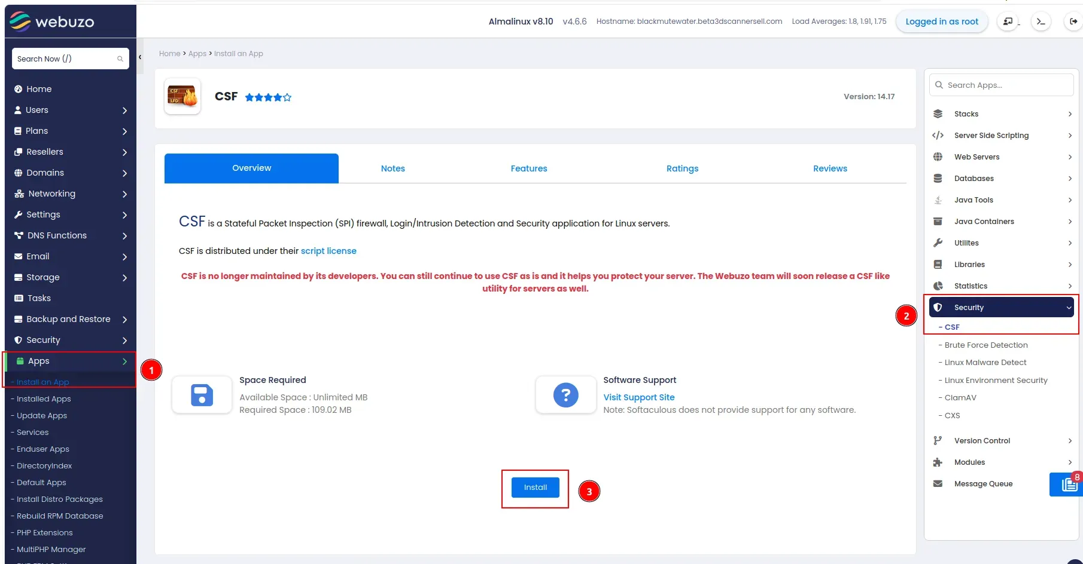Expand the Users menu chevron
Screen dimensions: 1083x564
(124, 111)
